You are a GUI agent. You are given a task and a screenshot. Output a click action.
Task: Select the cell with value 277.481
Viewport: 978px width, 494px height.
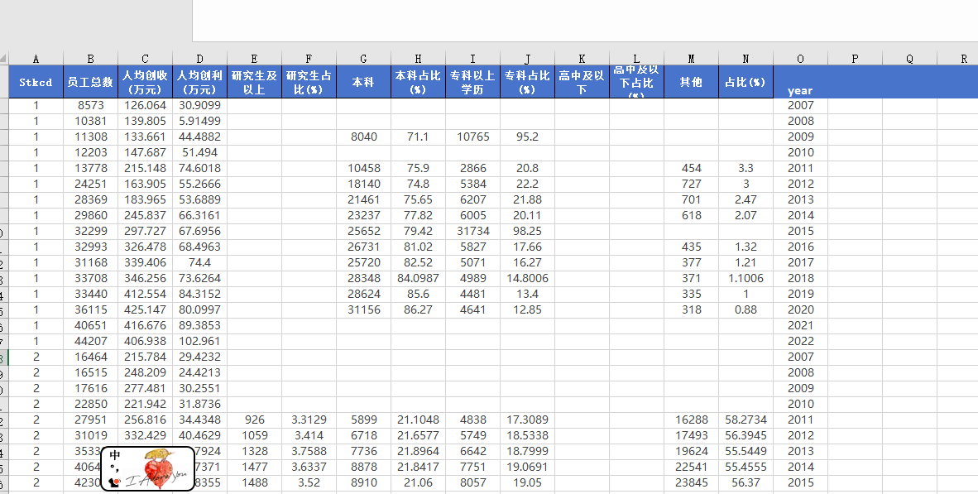click(146, 388)
